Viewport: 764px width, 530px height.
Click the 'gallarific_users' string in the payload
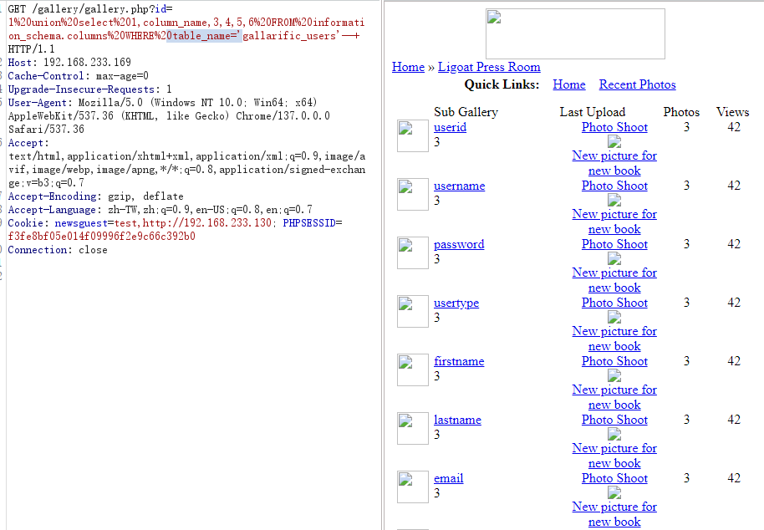(289, 36)
